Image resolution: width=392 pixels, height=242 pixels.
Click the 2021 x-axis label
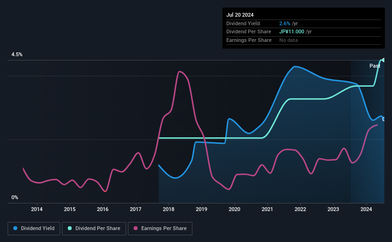267,209
